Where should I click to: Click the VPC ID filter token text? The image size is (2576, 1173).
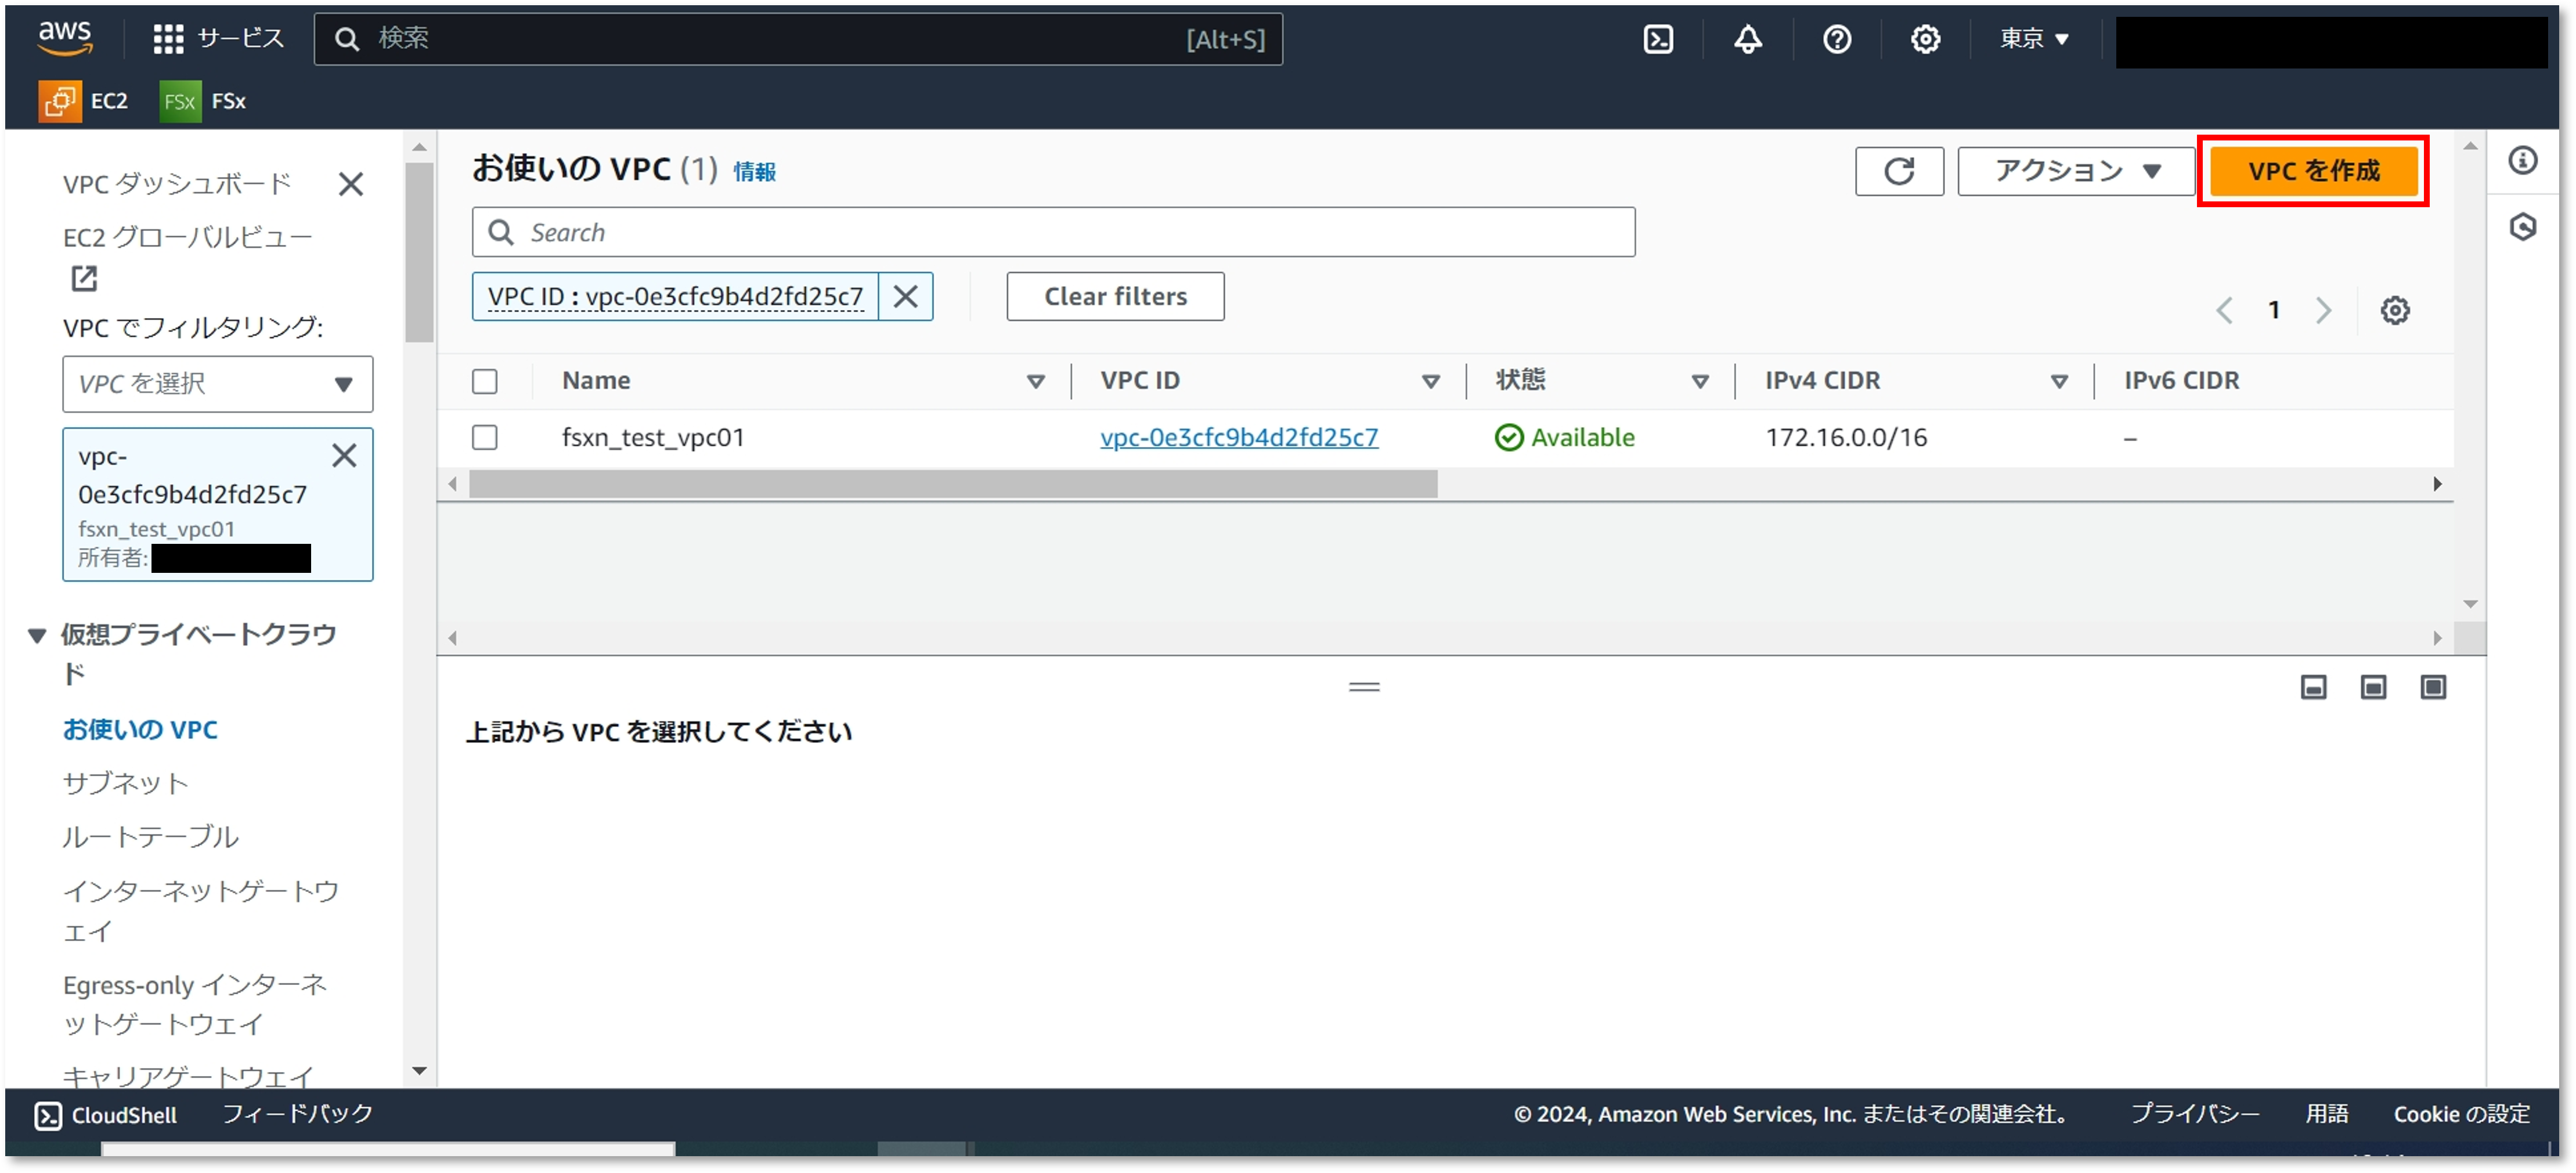coord(675,296)
